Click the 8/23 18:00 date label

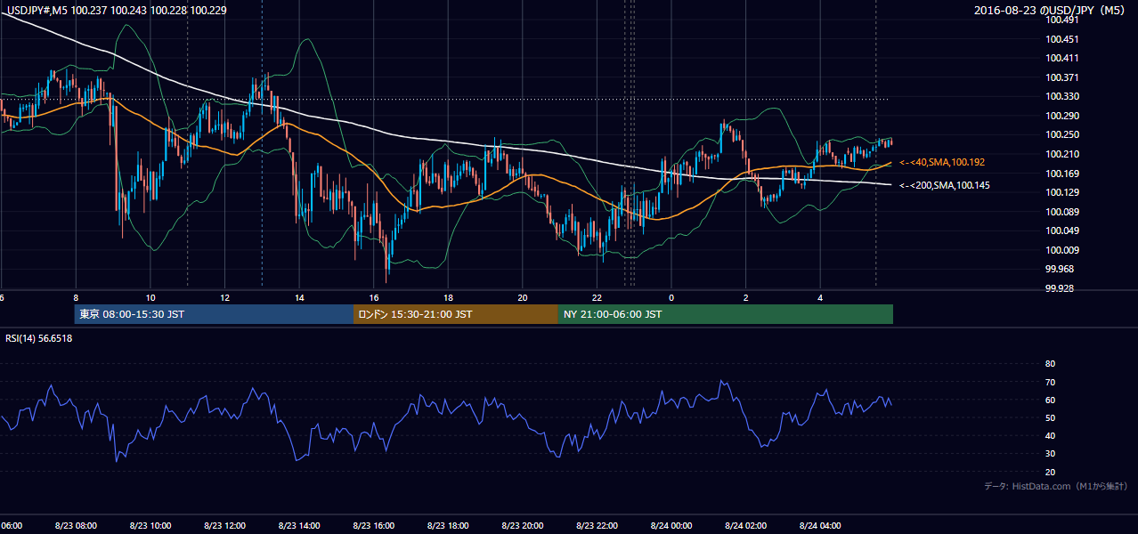(448, 525)
